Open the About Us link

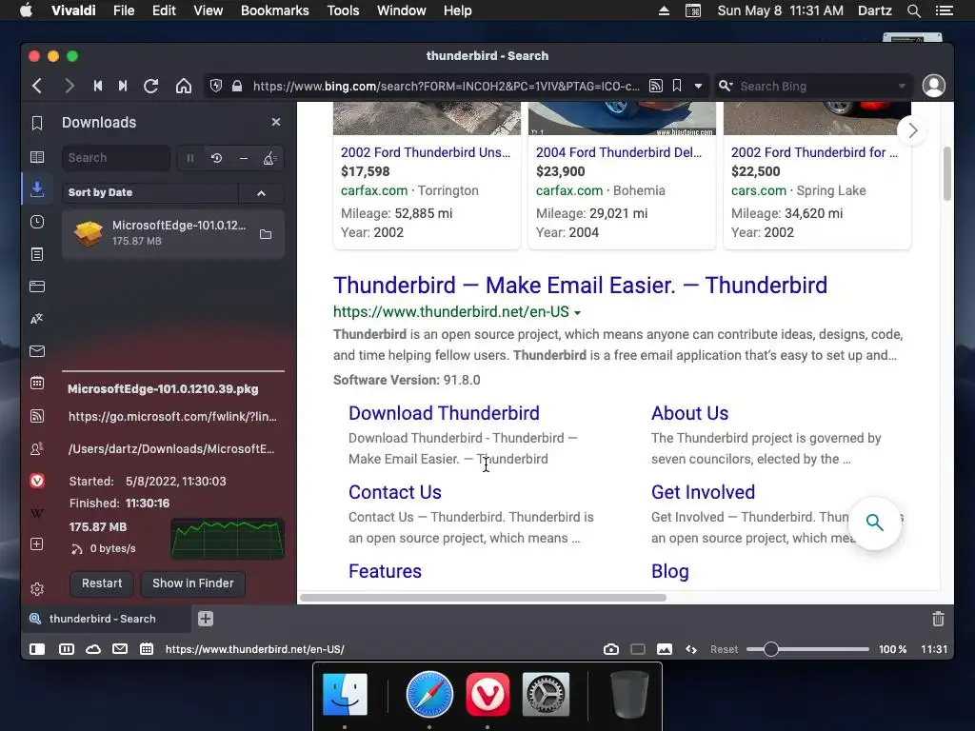click(x=689, y=413)
